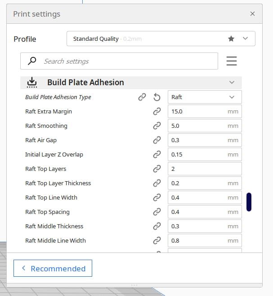273x296 pixels.
Task: Switch back to Recommended settings
Action: [53, 268]
